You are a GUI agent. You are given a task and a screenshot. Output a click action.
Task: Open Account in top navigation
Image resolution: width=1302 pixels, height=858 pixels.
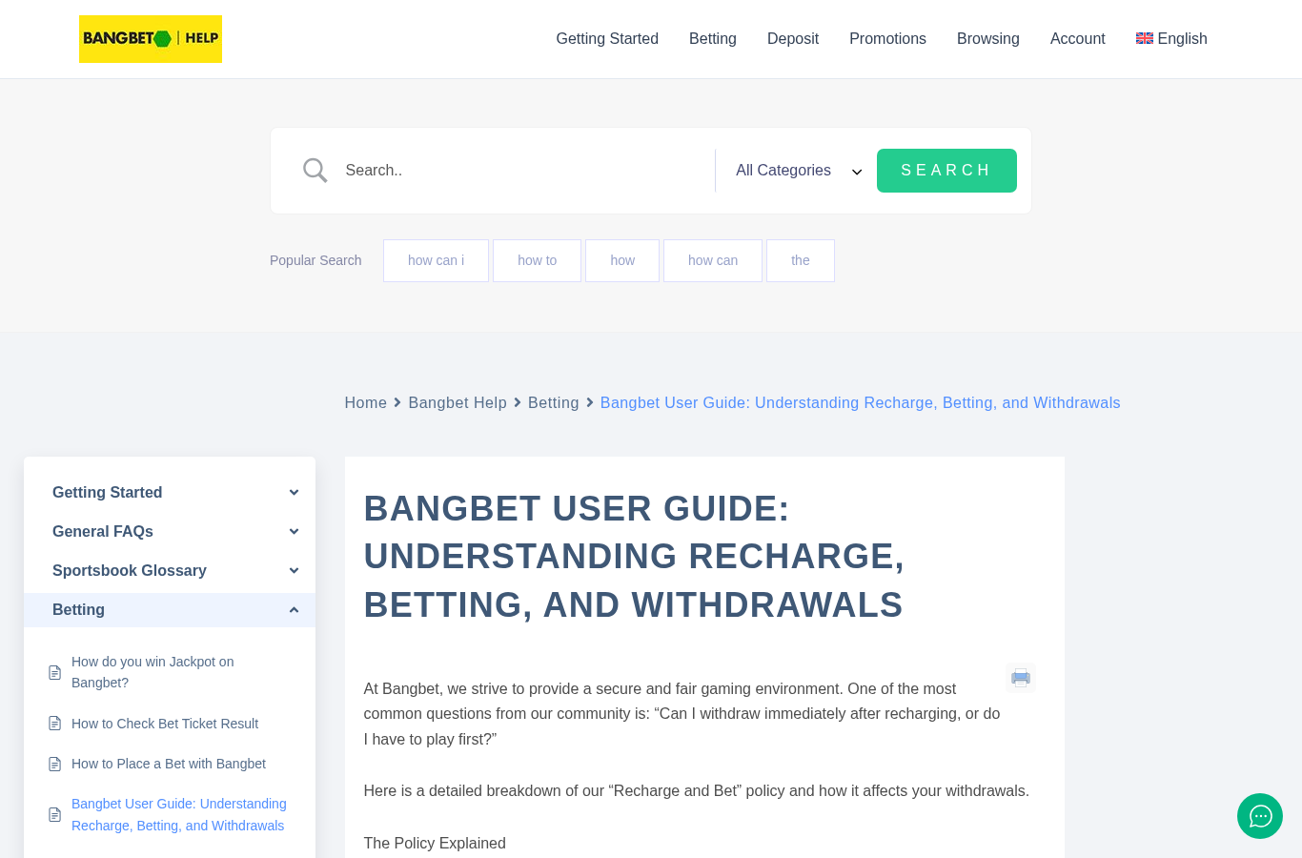pos(1078,39)
